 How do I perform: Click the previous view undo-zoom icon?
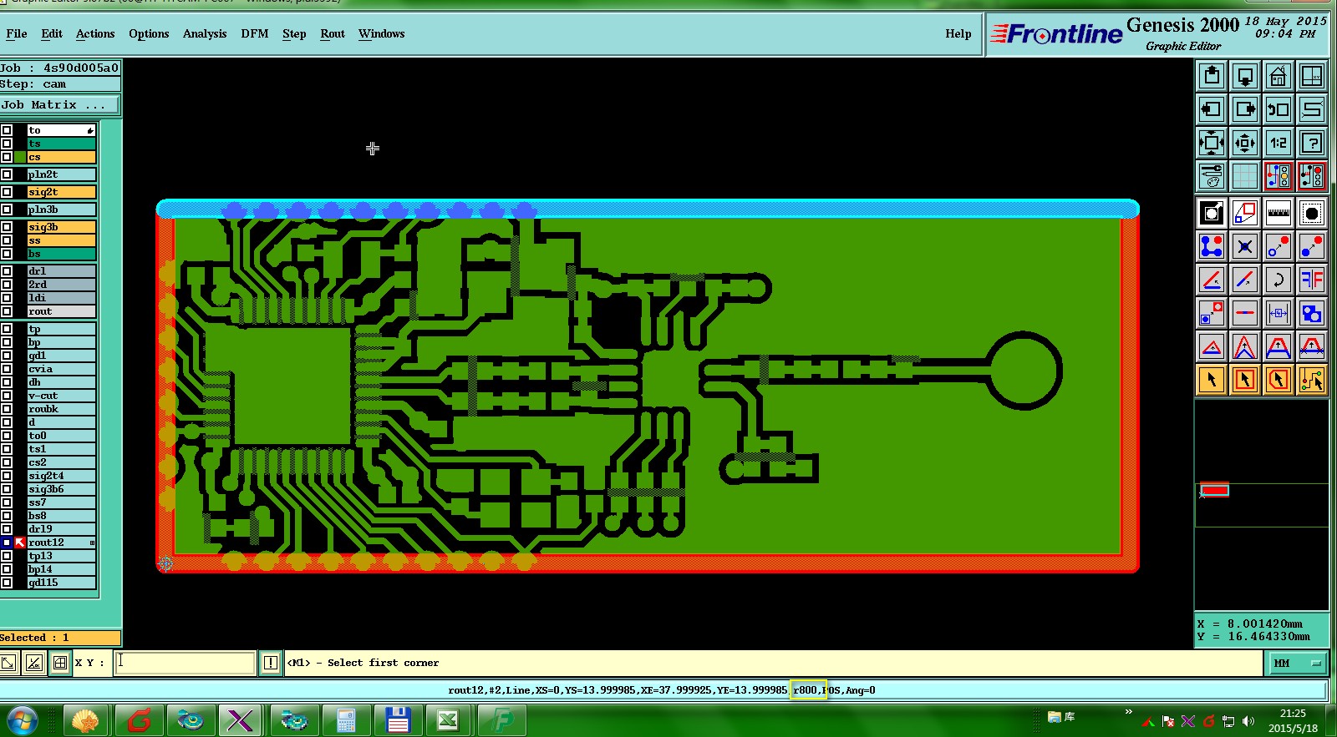pos(1279,109)
